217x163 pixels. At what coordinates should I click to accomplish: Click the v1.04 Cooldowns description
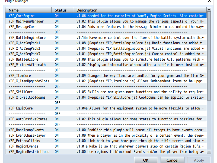tap(141, 97)
